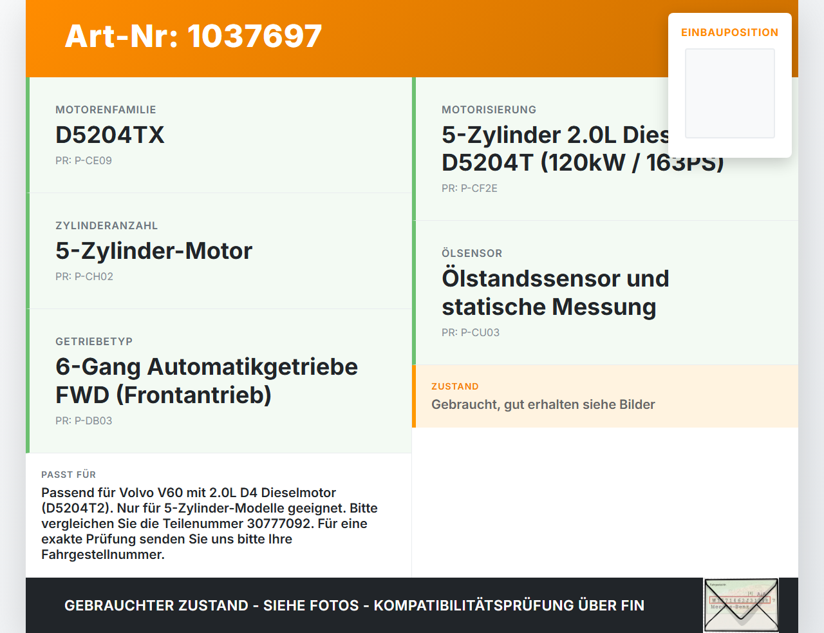824x633 pixels.
Task: Click the Zylinderanzahl label
Action: (107, 225)
